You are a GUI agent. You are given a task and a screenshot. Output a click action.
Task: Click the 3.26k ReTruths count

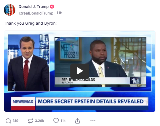(40, 121)
